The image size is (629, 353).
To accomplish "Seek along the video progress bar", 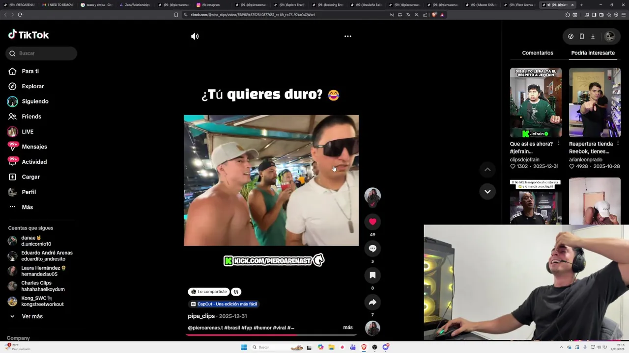I will tap(271, 335).
